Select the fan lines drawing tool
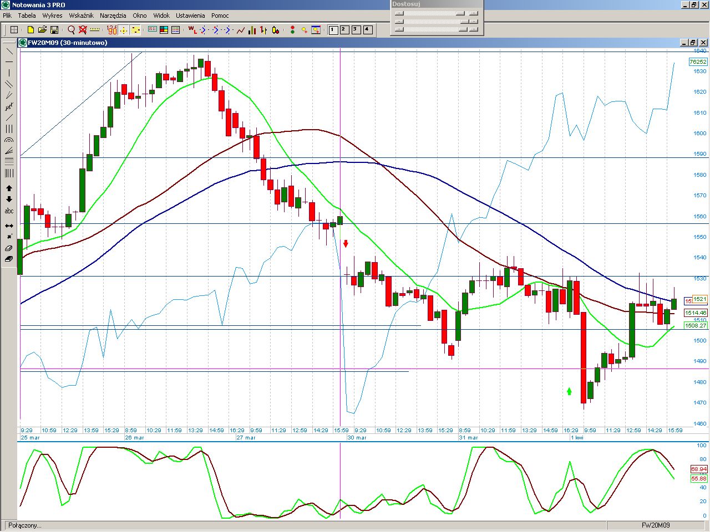 pos(9,151)
